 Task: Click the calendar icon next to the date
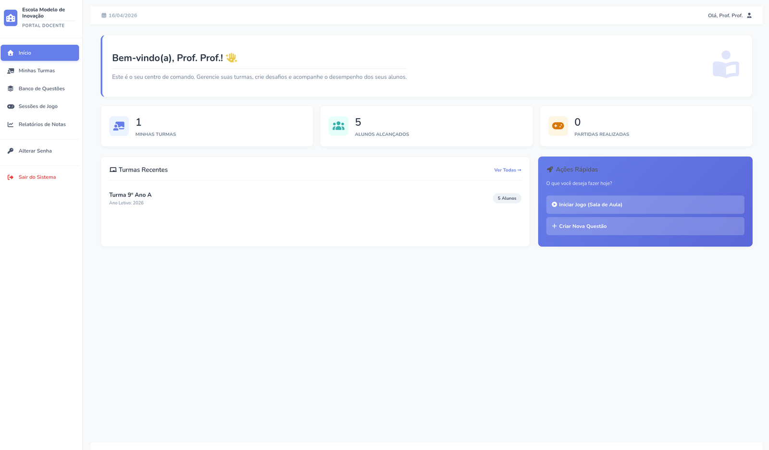104,15
